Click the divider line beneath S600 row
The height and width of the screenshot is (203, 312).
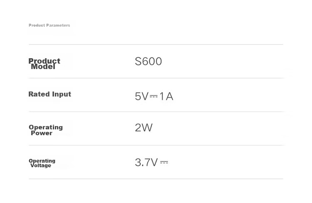[156, 78]
